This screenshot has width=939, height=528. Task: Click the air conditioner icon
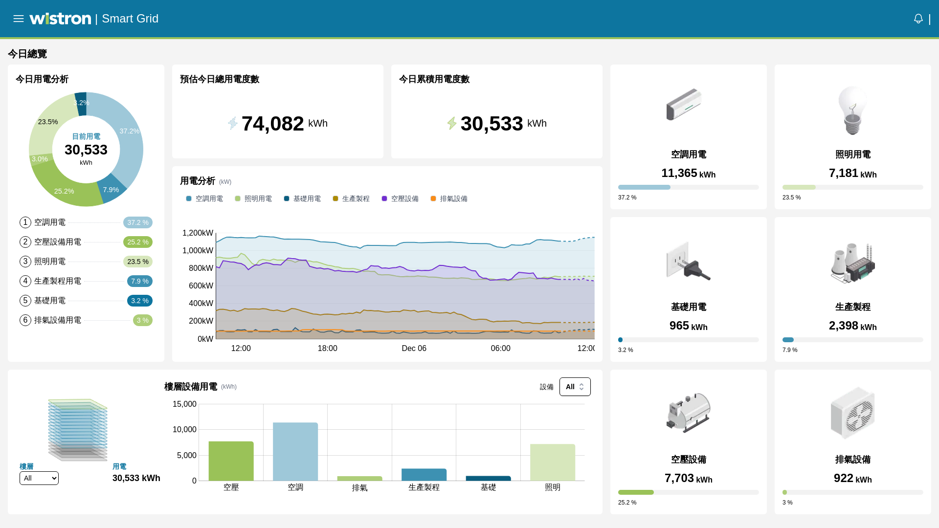coord(684,104)
